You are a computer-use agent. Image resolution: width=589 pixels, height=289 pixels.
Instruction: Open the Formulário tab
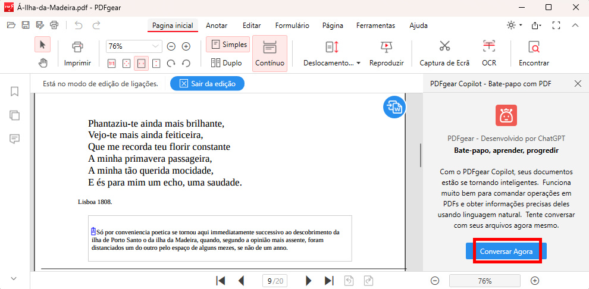point(292,26)
